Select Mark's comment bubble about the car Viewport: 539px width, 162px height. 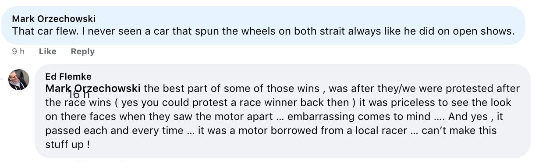point(263,25)
